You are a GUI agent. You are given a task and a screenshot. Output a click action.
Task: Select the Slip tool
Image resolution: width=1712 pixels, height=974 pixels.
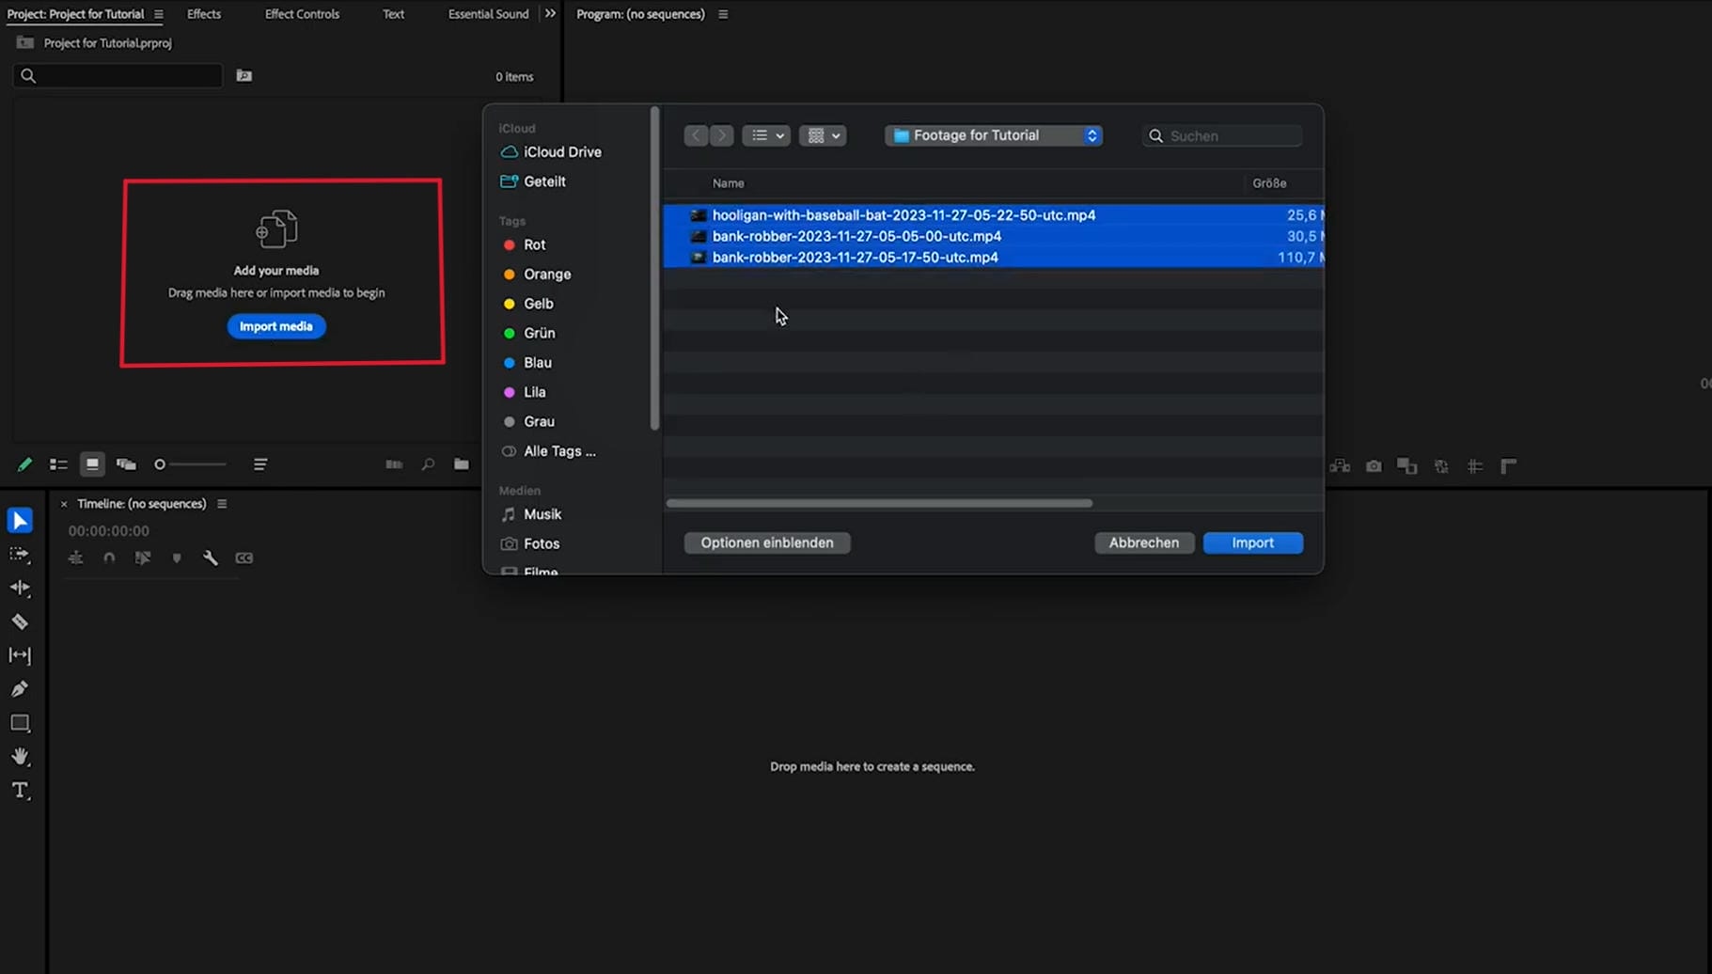click(20, 655)
